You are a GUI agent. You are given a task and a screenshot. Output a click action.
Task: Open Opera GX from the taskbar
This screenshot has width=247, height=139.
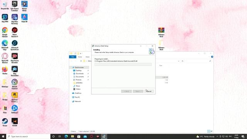[x=91, y=136]
